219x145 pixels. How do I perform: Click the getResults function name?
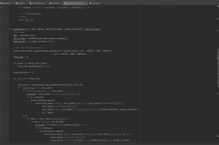(x=19, y=29)
